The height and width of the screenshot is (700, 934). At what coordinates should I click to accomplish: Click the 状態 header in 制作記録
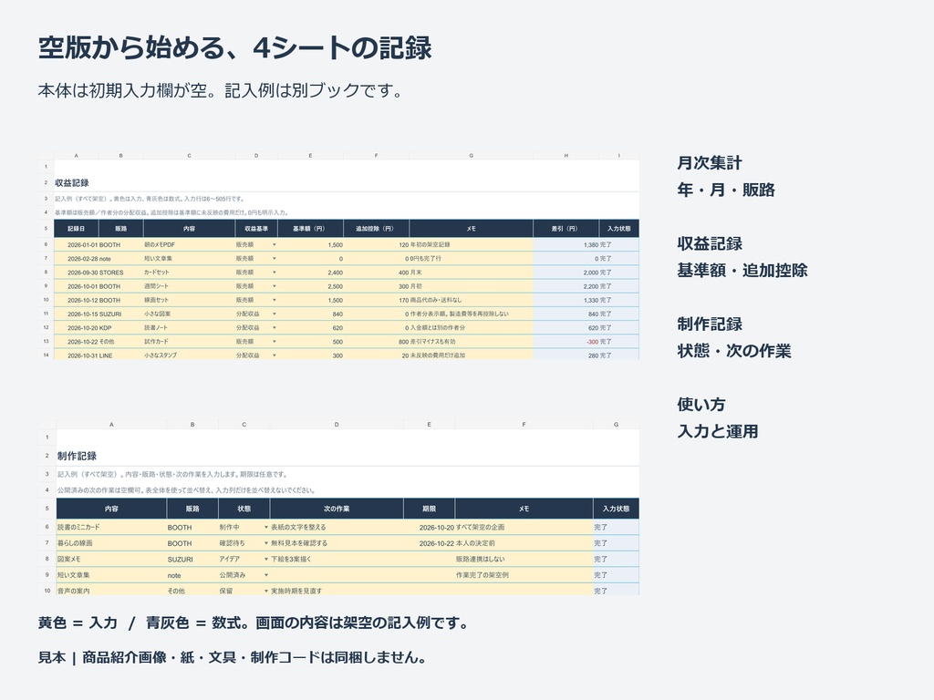(x=244, y=509)
